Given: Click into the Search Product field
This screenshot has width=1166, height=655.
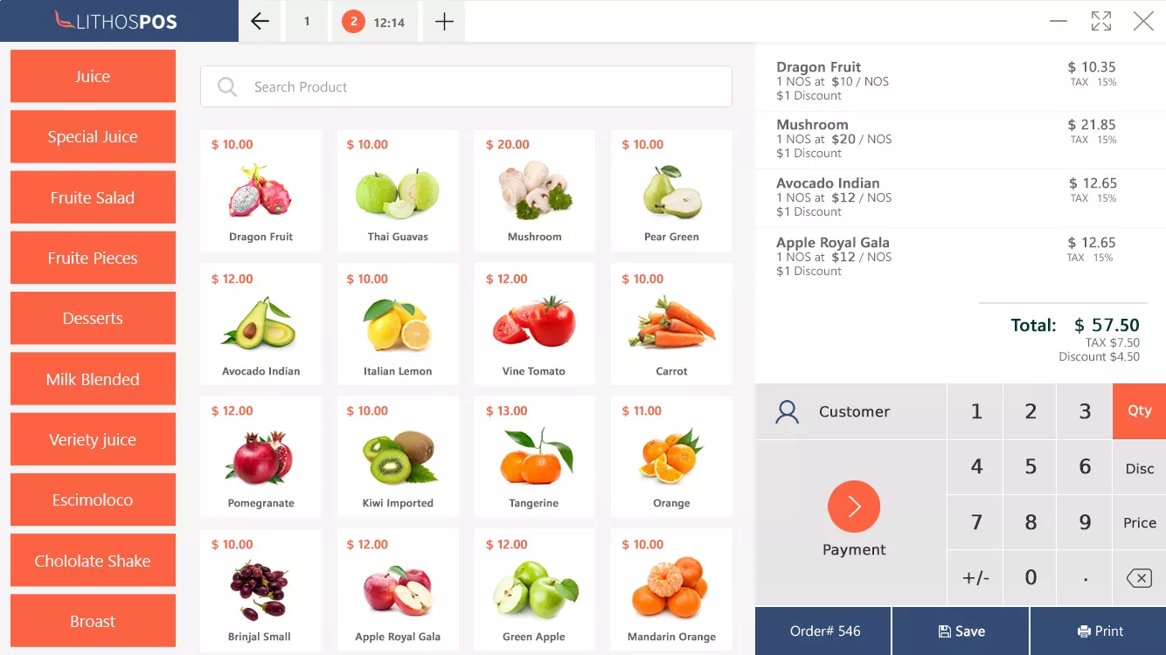Looking at the screenshot, I should [466, 86].
